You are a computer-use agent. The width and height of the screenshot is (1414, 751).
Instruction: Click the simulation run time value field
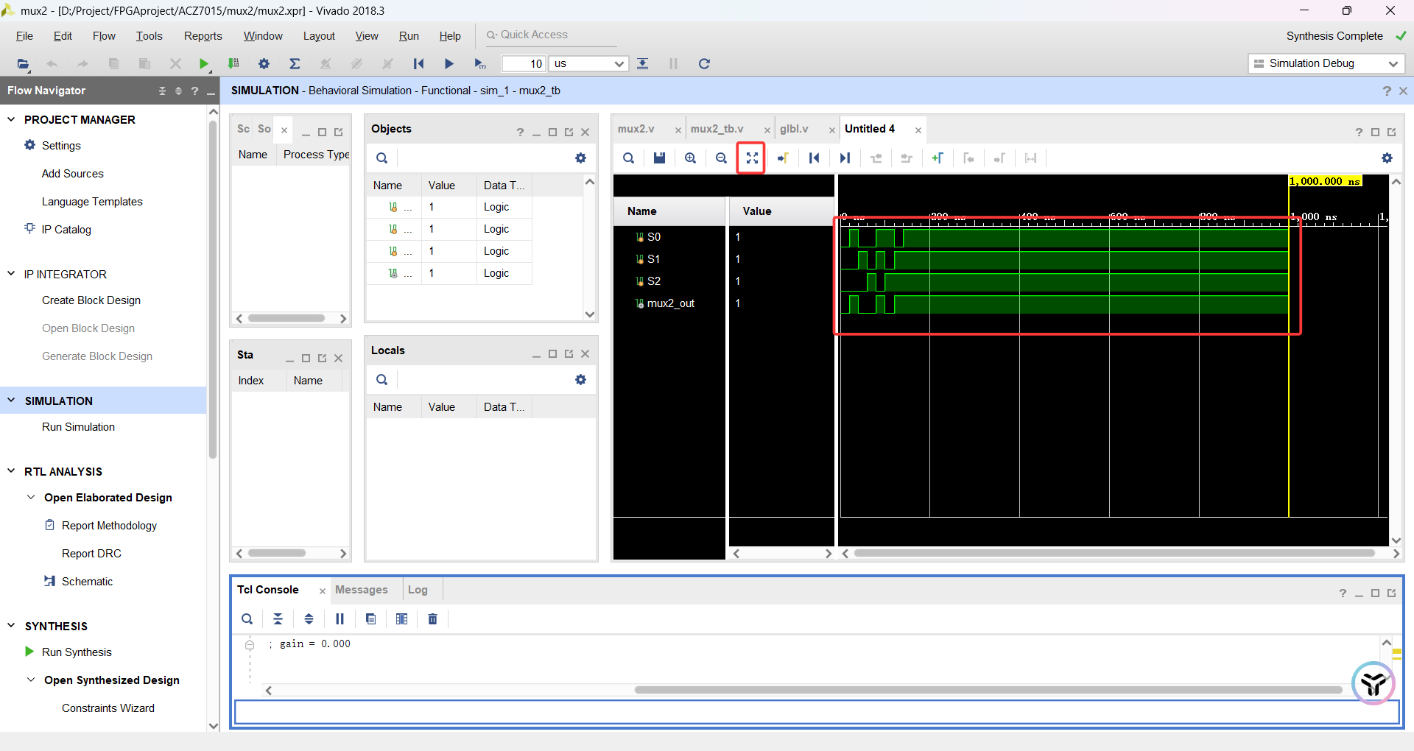tap(524, 63)
